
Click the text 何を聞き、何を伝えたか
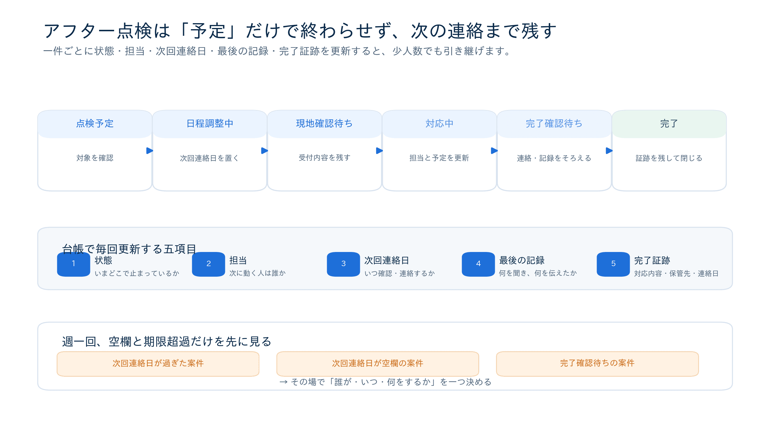coord(538,273)
